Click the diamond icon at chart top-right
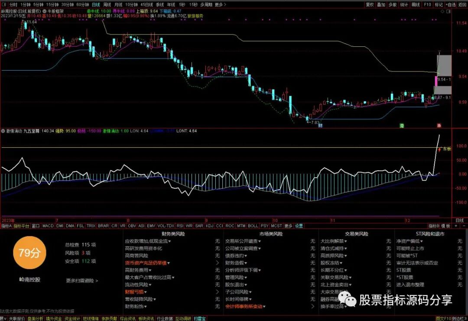The image size is (468, 321). click(442, 11)
